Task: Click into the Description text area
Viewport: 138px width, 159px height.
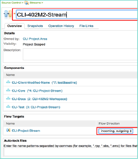Action: point(80,54)
